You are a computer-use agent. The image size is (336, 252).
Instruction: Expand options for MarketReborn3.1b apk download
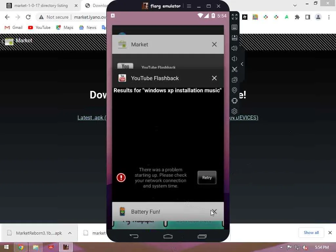tap(70, 233)
